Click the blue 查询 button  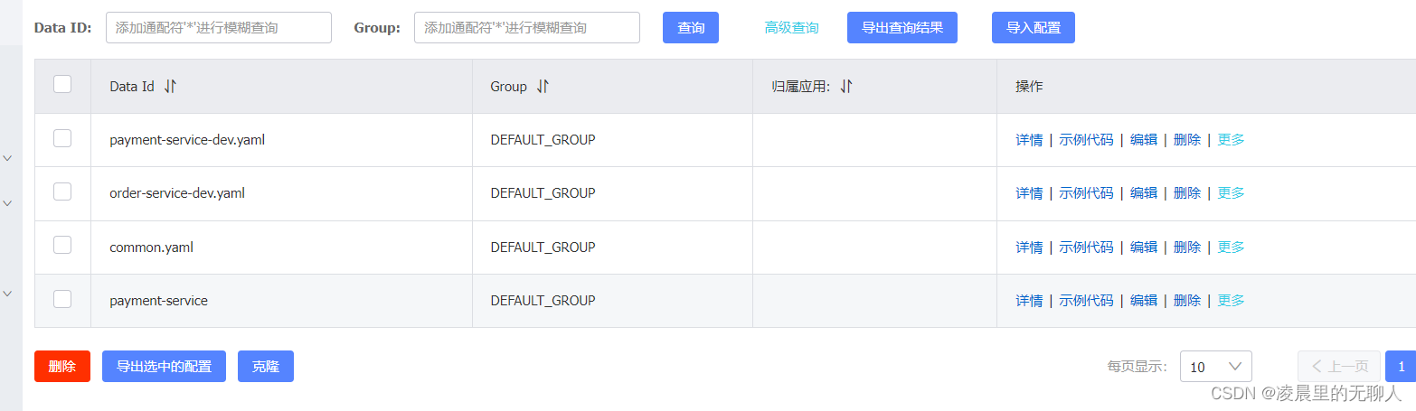pyautogui.click(x=691, y=28)
